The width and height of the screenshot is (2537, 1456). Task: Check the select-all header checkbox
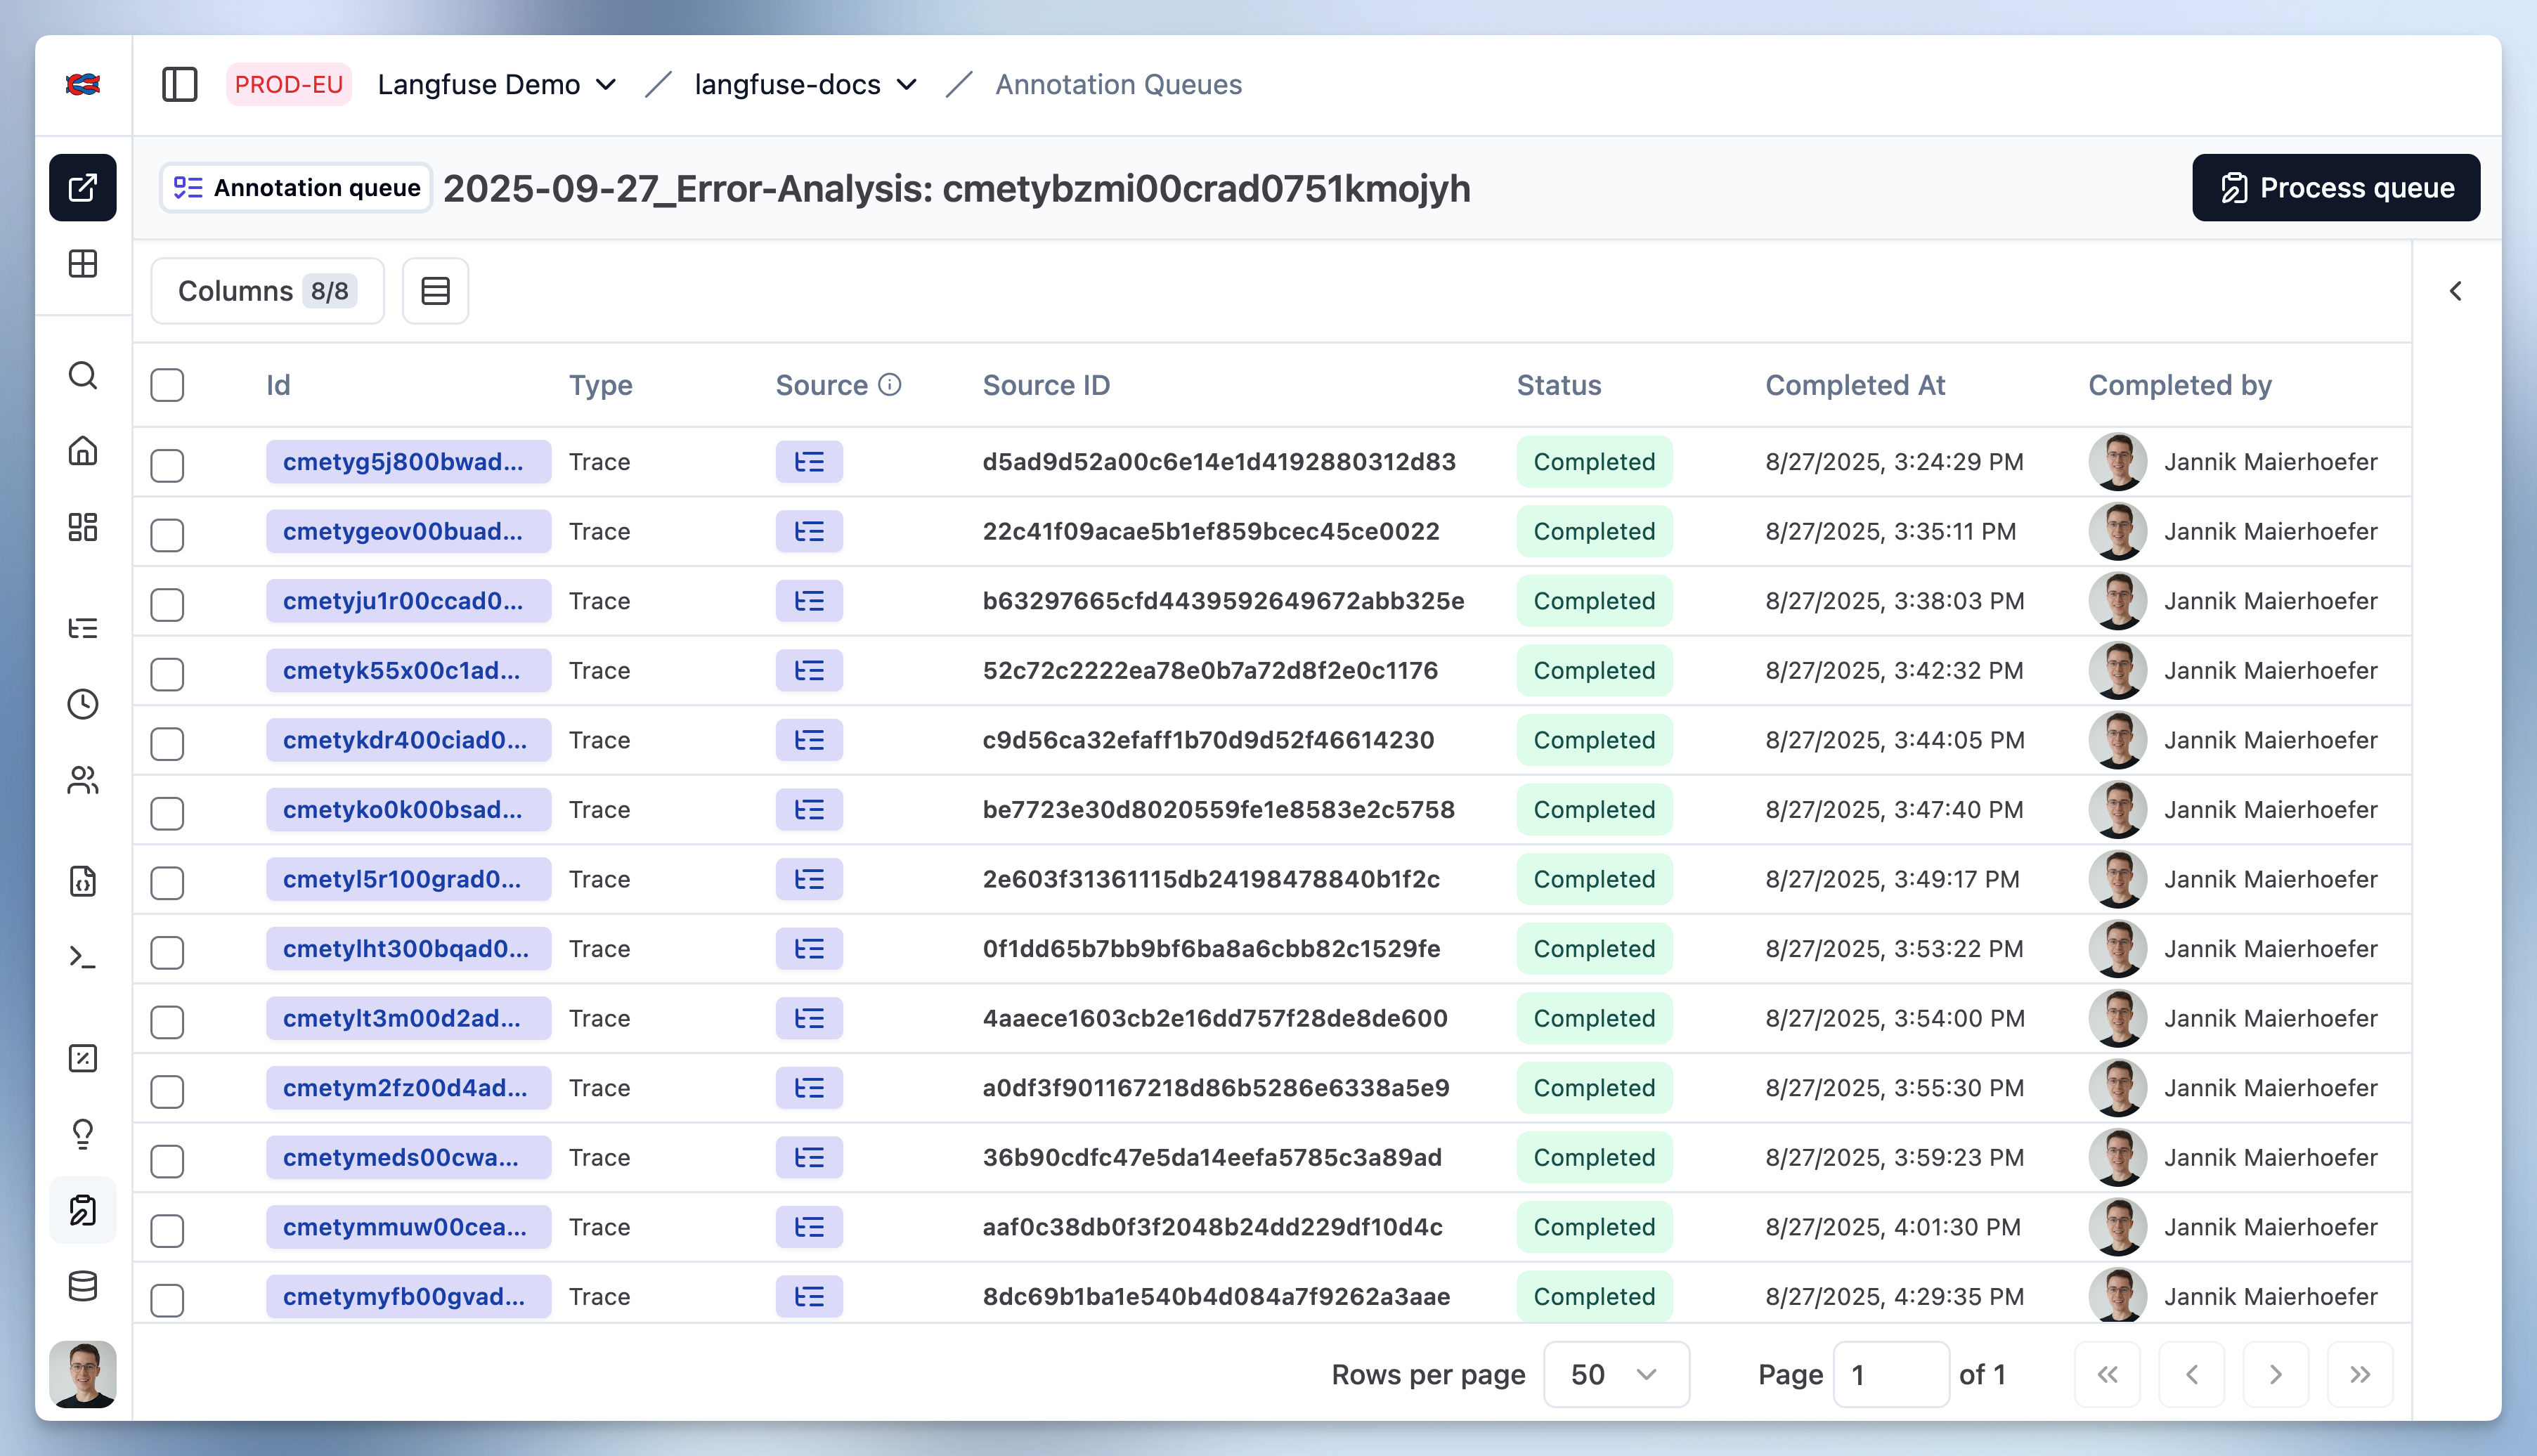point(167,385)
